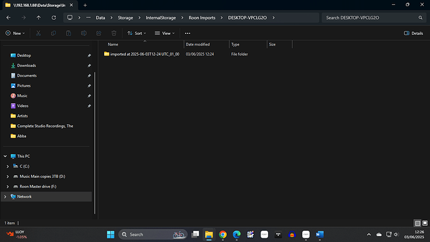Click the search magnifier icon

(x=421, y=17)
